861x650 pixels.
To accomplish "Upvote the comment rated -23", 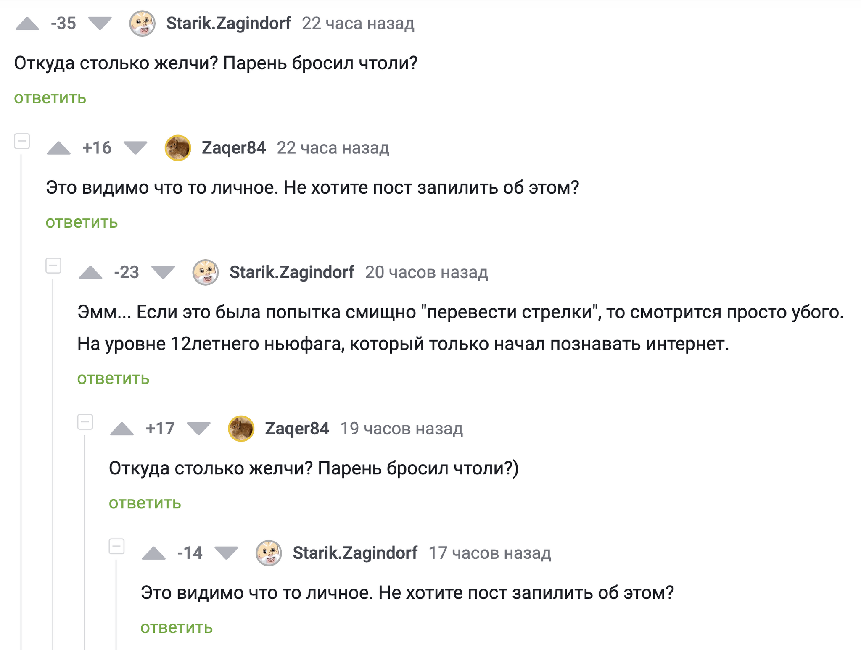I will coord(90,273).
